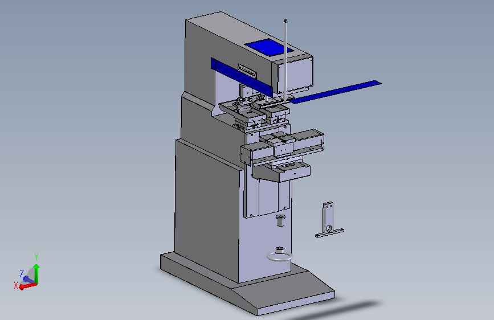Select the horizontal slide table assembly
The width and height of the screenshot is (494, 320).
[x=282, y=146]
